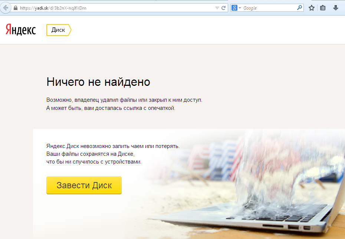
Task: Click the Ничего не найдено heading
Action: click(98, 82)
